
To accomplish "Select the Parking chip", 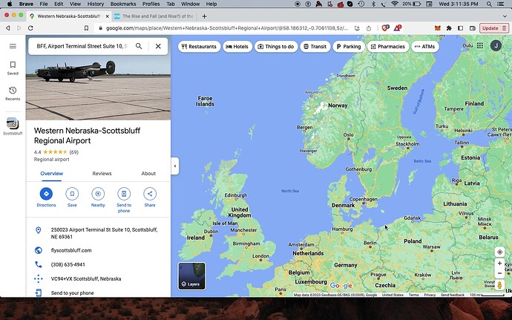I will (x=349, y=47).
